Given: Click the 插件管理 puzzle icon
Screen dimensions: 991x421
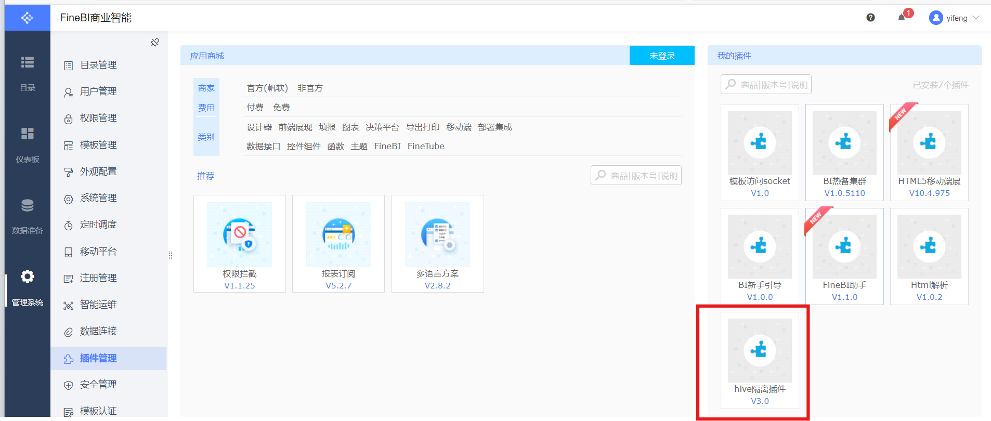Looking at the screenshot, I should click(68, 359).
